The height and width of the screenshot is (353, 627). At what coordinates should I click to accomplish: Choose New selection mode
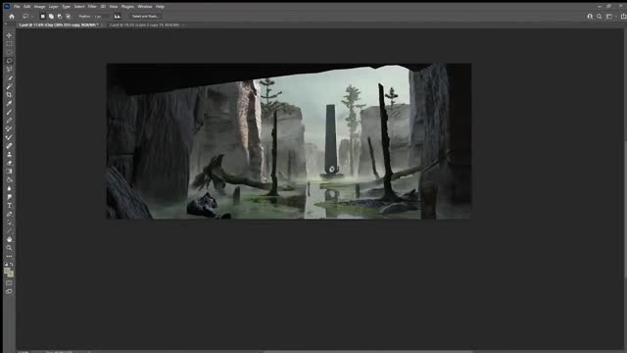click(42, 17)
